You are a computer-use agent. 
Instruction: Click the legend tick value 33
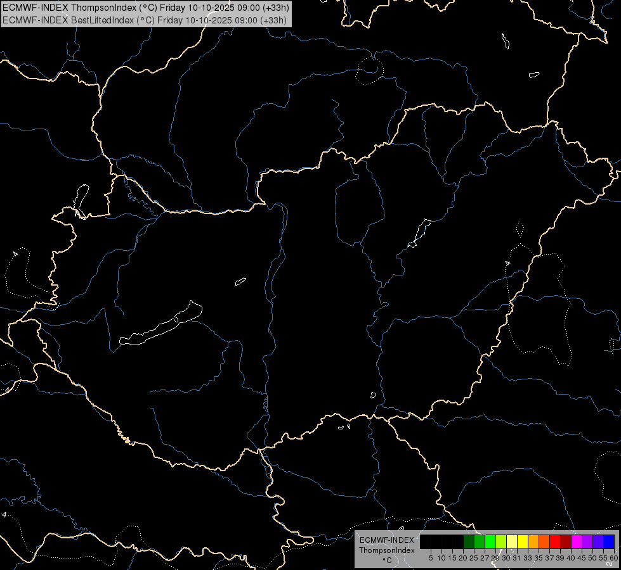click(x=528, y=558)
